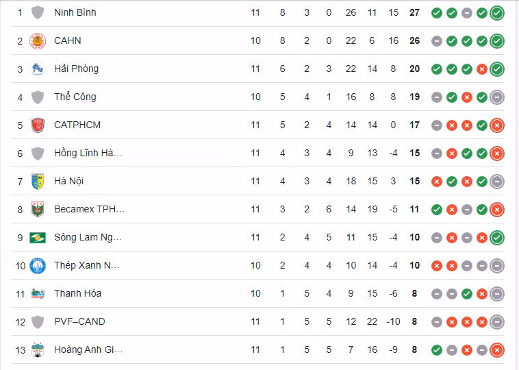Viewport: 519px width, 370px height.
Task: Click the Thanh Hóa team logo
Action: [38, 294]
